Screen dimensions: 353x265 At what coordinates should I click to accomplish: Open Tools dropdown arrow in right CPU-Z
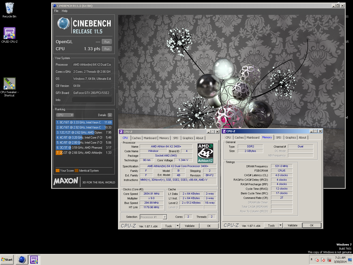click(x=281, y=226)
